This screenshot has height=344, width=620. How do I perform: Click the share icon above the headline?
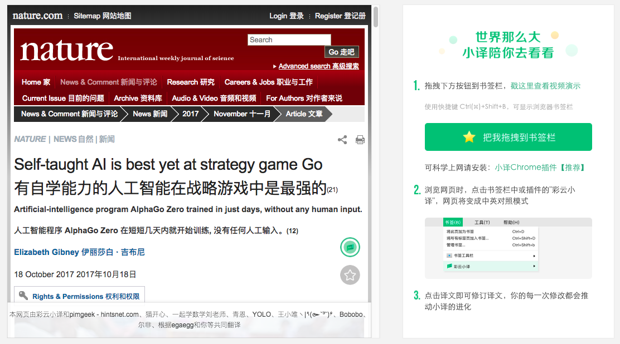click(342, 139)
